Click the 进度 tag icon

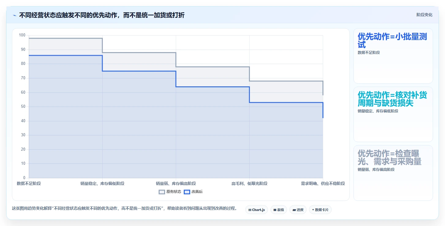coord(294,210)
